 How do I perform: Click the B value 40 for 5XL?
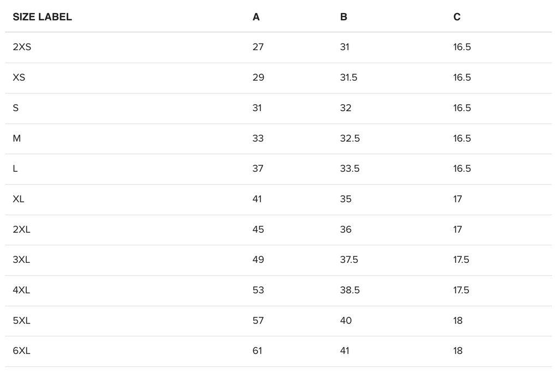click(x=346, y=321)
